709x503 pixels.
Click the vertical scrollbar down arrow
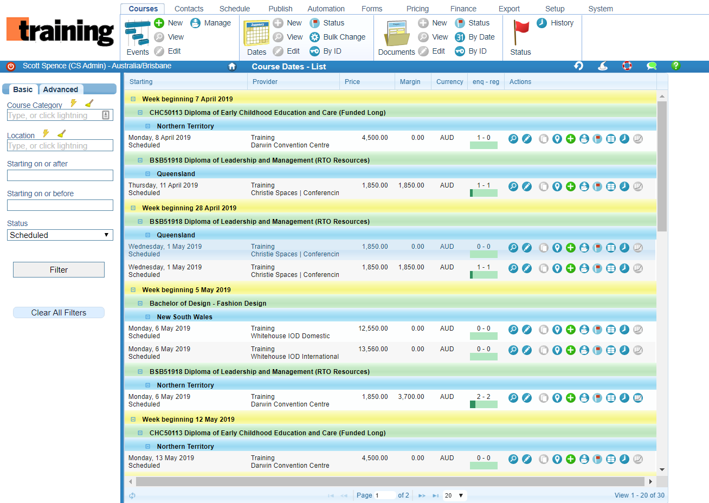pyautogui.click(x=662, y=470)
